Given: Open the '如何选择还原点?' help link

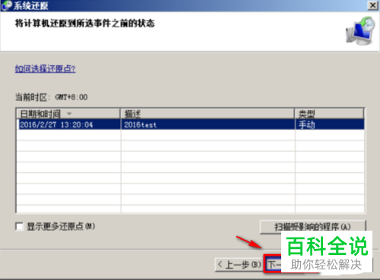Looking at the screenshot, I should (x=45, y=68).
